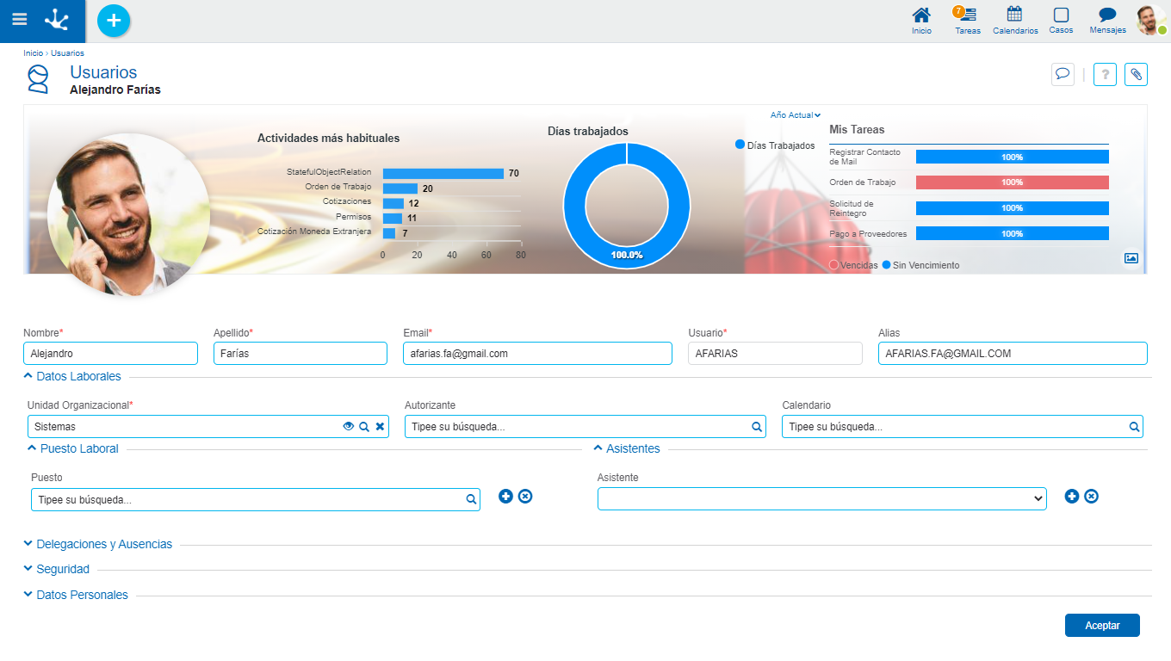1171x661 pixels.
Task: Remove Asistente row with X icon
Action: 1091,496
